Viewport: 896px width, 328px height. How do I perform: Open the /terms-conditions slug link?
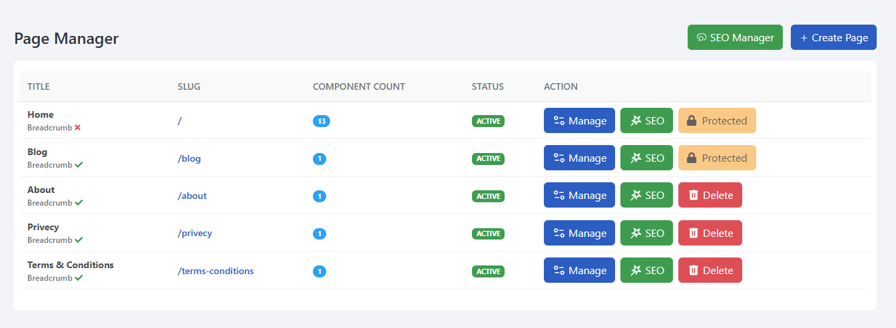216,271
